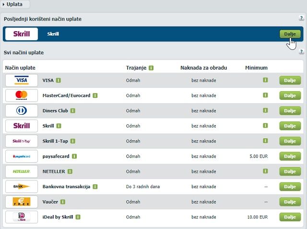Show minimum info icon in Skrill 1-Tap row

(265, 141)
